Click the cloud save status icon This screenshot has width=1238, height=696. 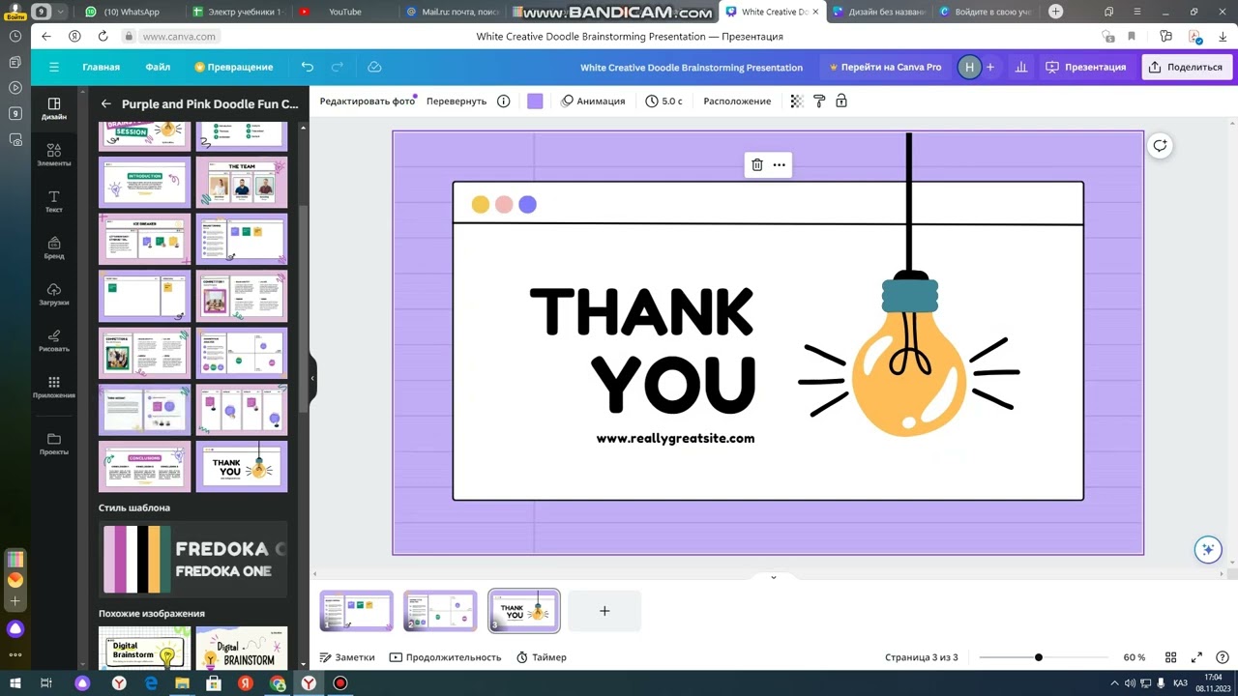point(374,67)
